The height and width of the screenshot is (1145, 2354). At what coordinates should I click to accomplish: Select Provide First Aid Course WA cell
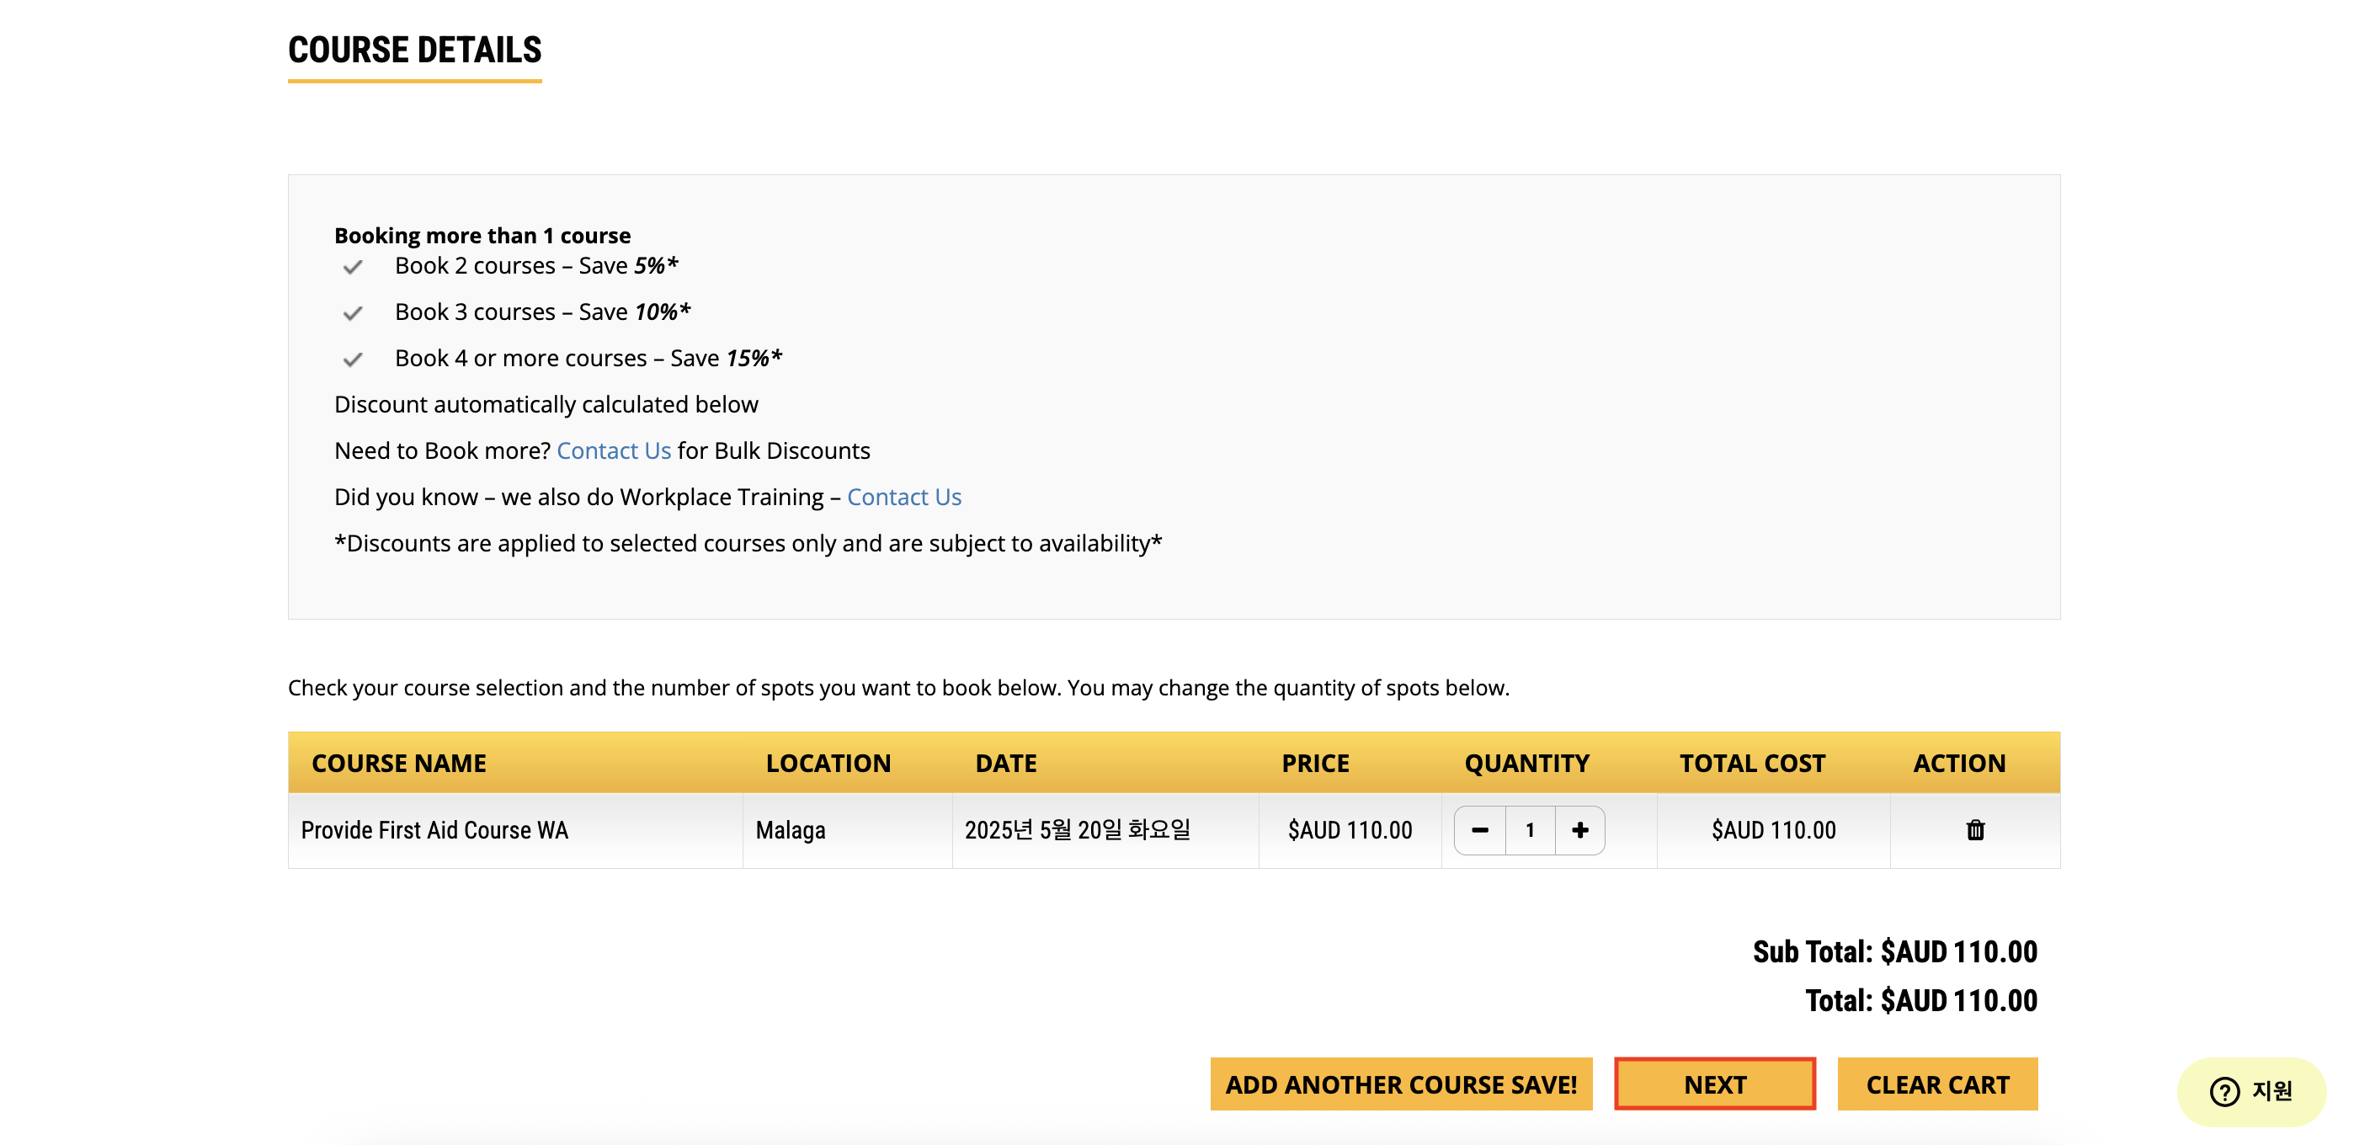click(434, 830)
